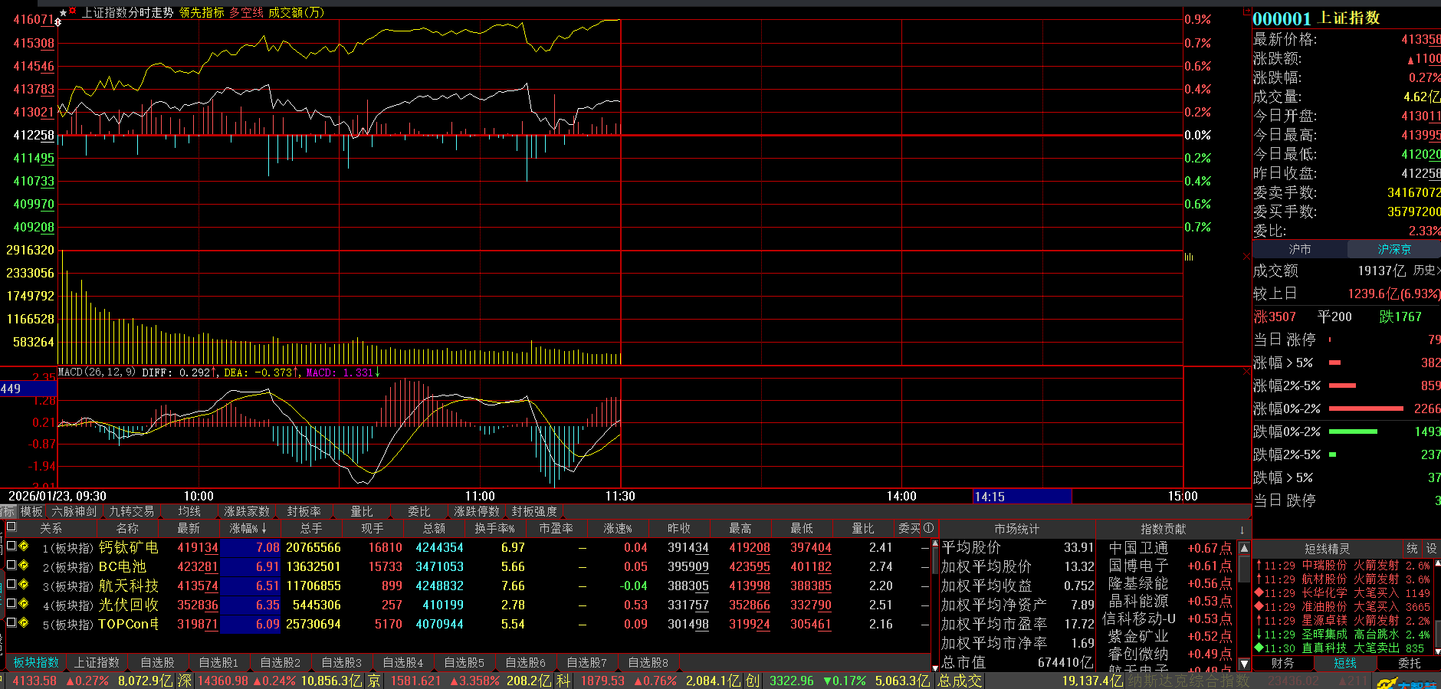Click the MACD(26,12,9) indicator label
This screenshot has height=689, width=1441.
[97, 372]
